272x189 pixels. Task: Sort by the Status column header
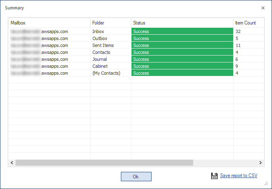click(182, 23)
